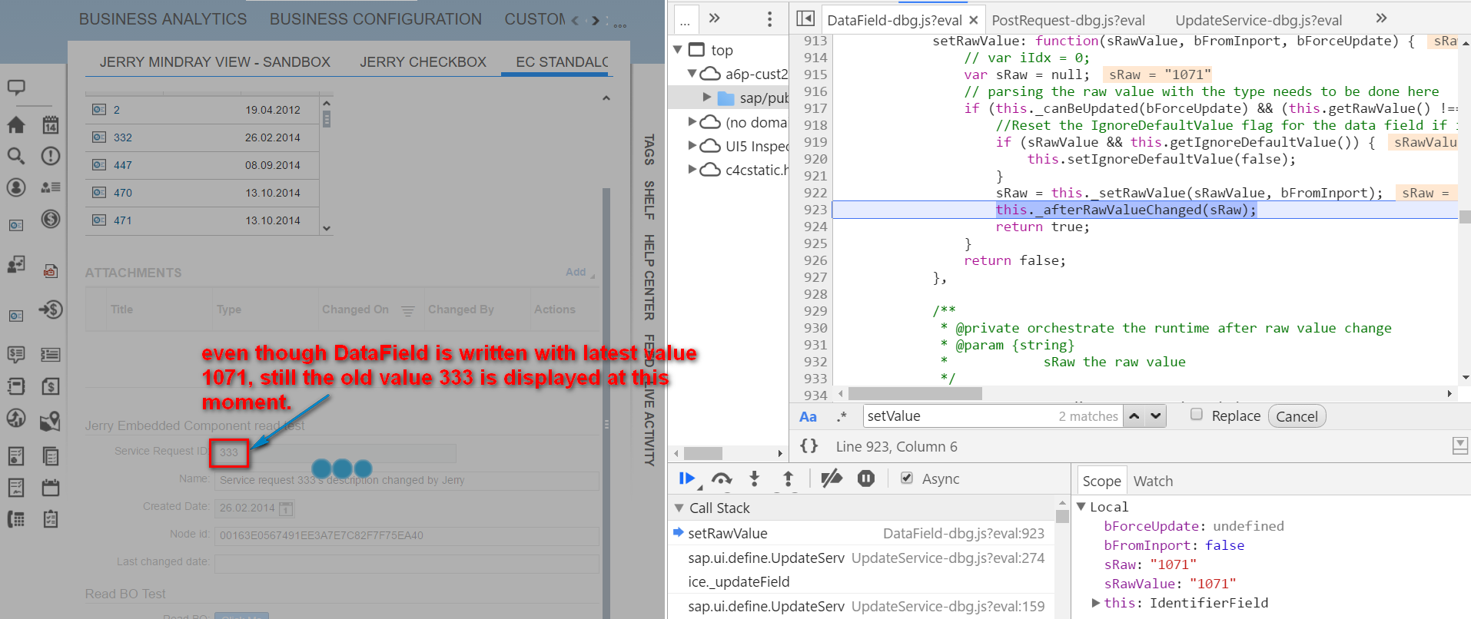Close the DataField-dbg.js?eval tab
Image resolution: width=1471 pixels, height=619 pixels.
click(x=973, y=21)
